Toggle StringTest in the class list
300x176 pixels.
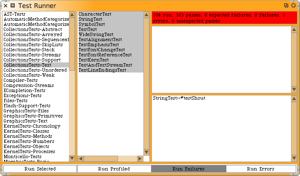[90, 19]
